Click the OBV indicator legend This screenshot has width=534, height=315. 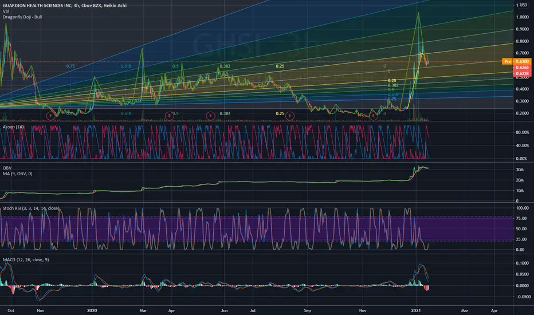pyautogui.click(x=7, y=168)
